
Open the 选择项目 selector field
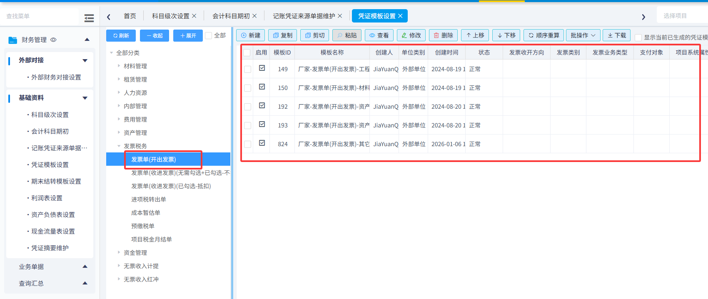682,16
